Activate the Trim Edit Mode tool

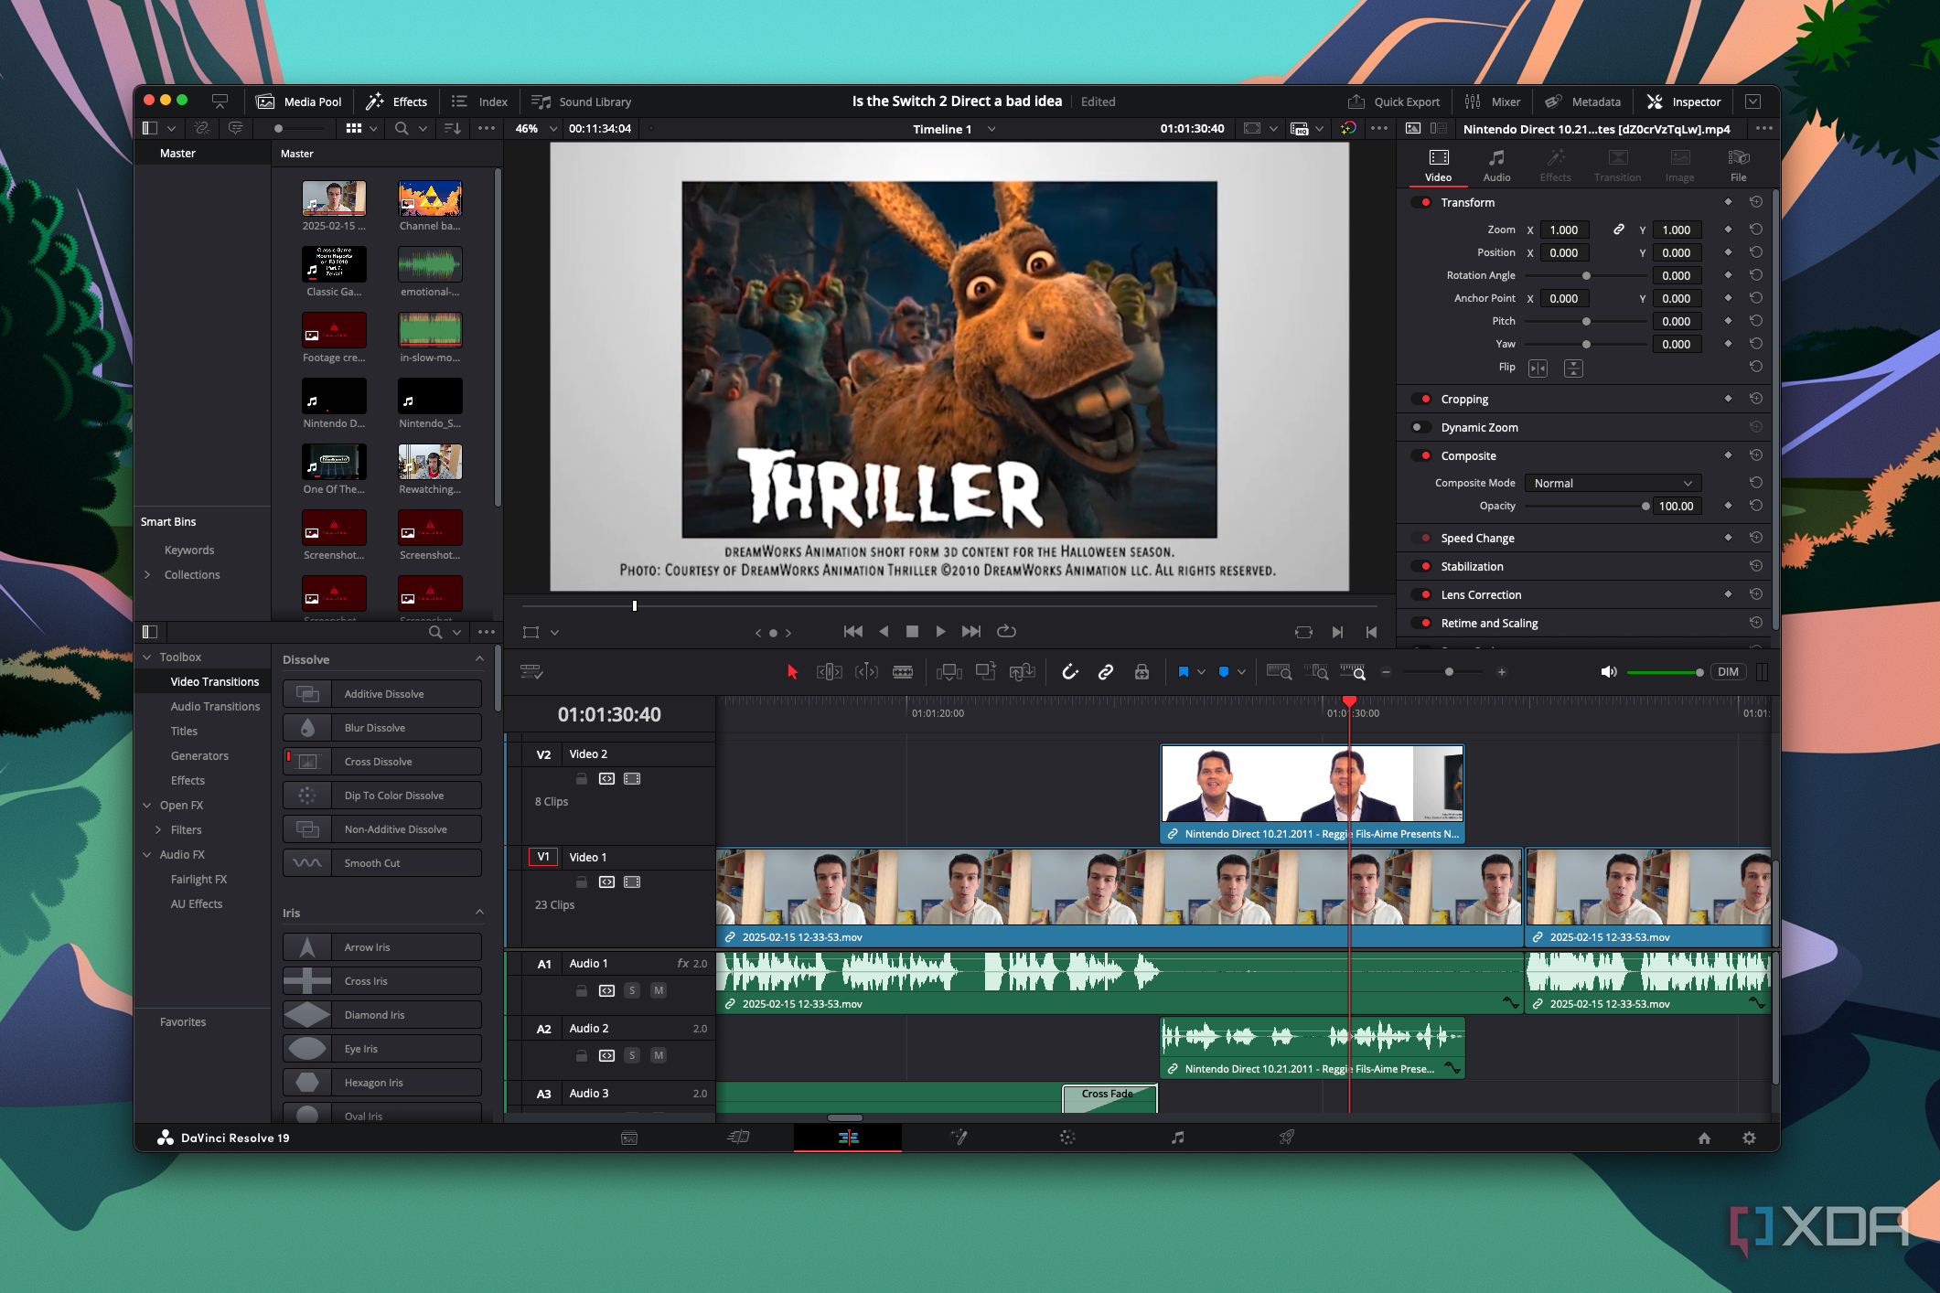click(829, 672)
